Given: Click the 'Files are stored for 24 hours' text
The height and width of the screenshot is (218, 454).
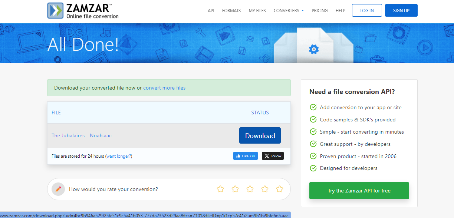Looking at the screenshot, I should click(78, 156).
